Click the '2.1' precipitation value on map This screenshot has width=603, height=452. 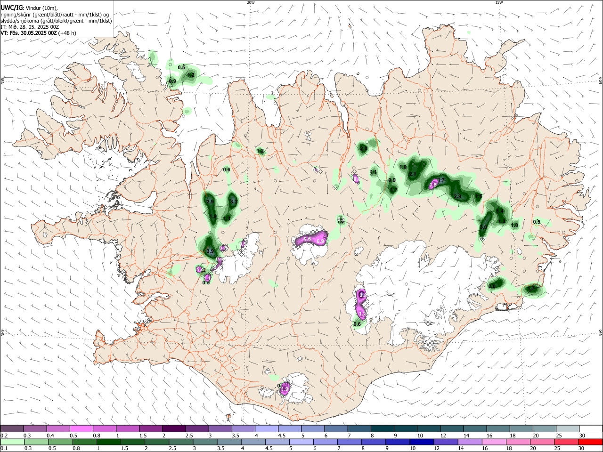pyautogui.click(x=413, y=174)
